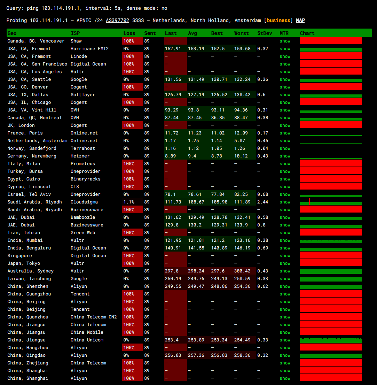Image resolution: width=377 pixels, height=385 pixels.
Task: Show MTR for Denver Cogent row
Action: [285, 87]
